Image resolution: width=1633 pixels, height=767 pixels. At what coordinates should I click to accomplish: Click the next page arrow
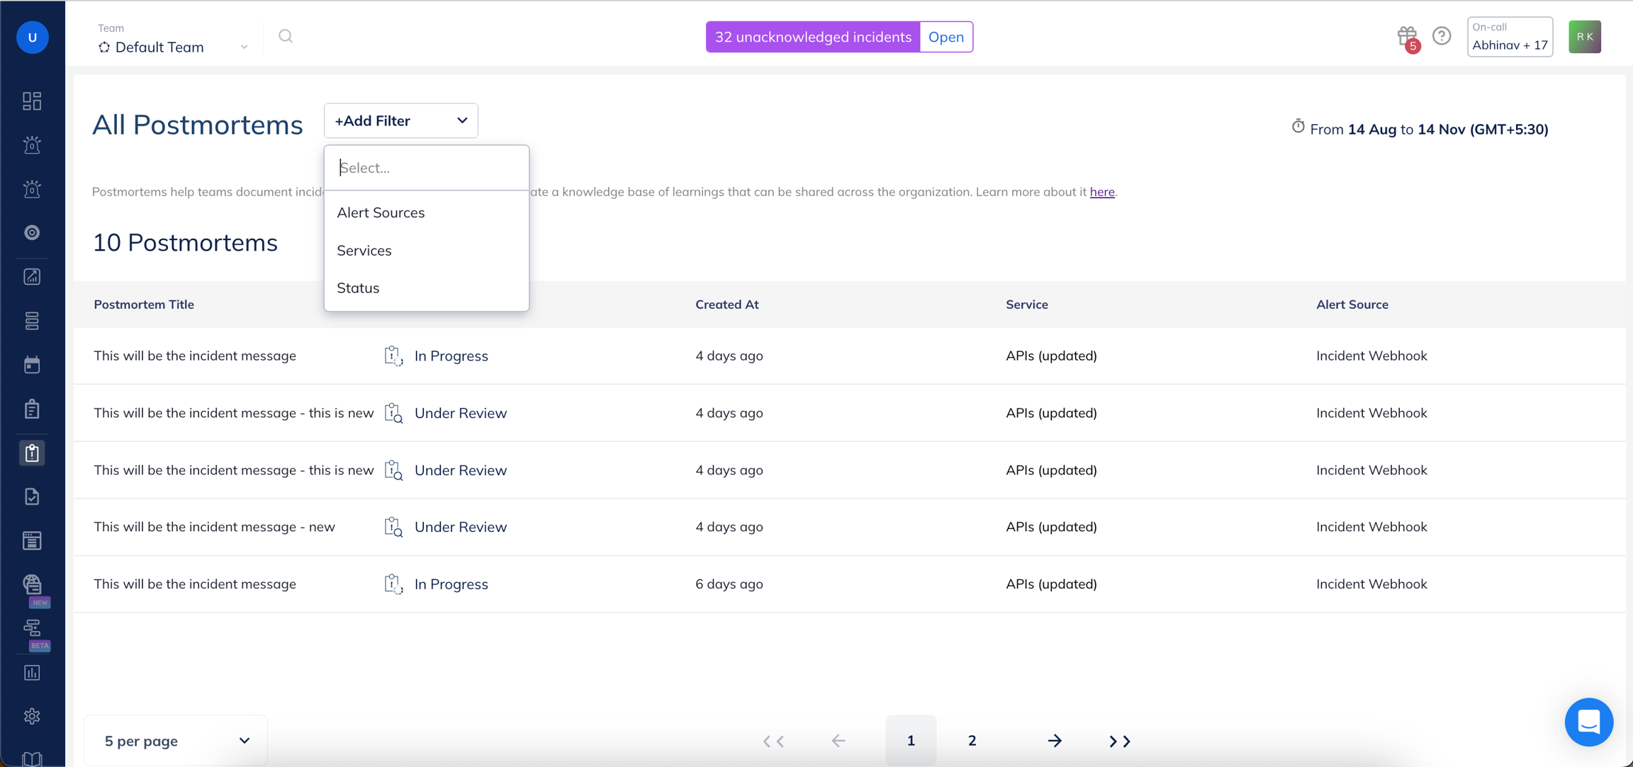click(1055, 741)
